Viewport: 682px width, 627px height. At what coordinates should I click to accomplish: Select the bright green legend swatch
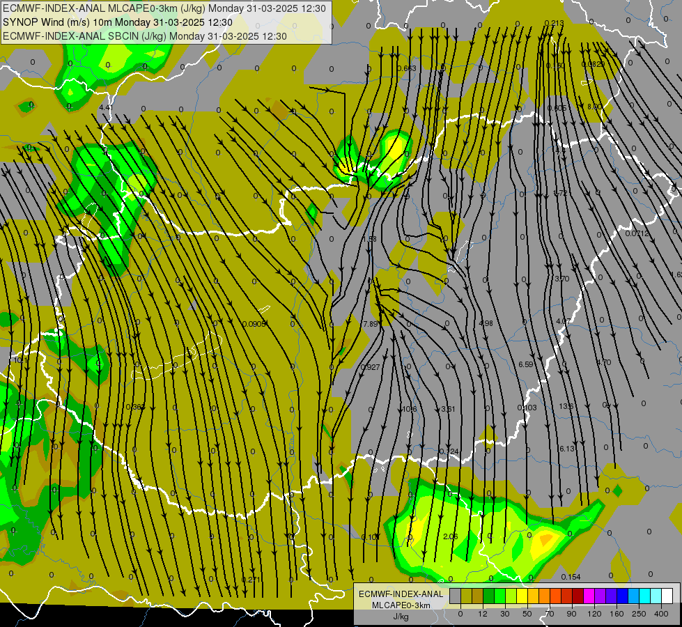499,596
